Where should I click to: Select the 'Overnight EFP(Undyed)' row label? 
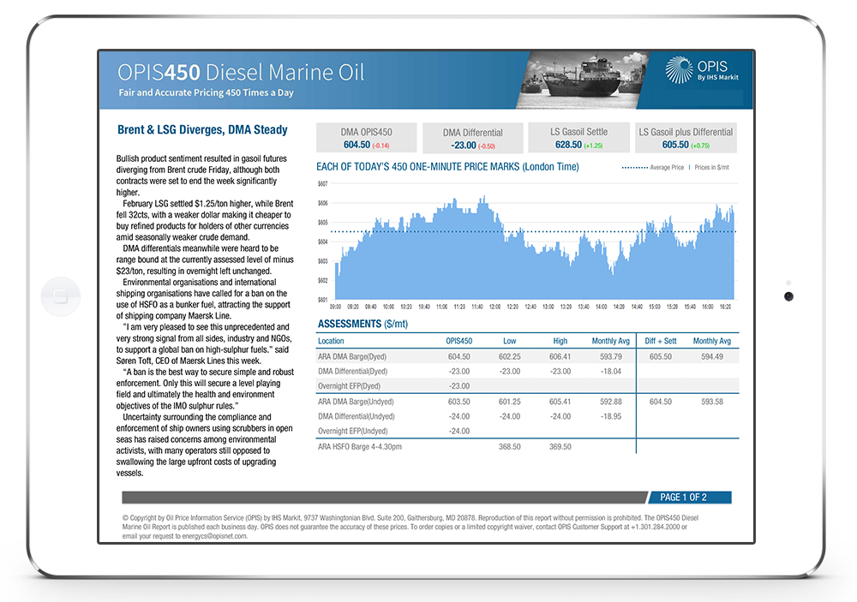[x=352, y=431]
